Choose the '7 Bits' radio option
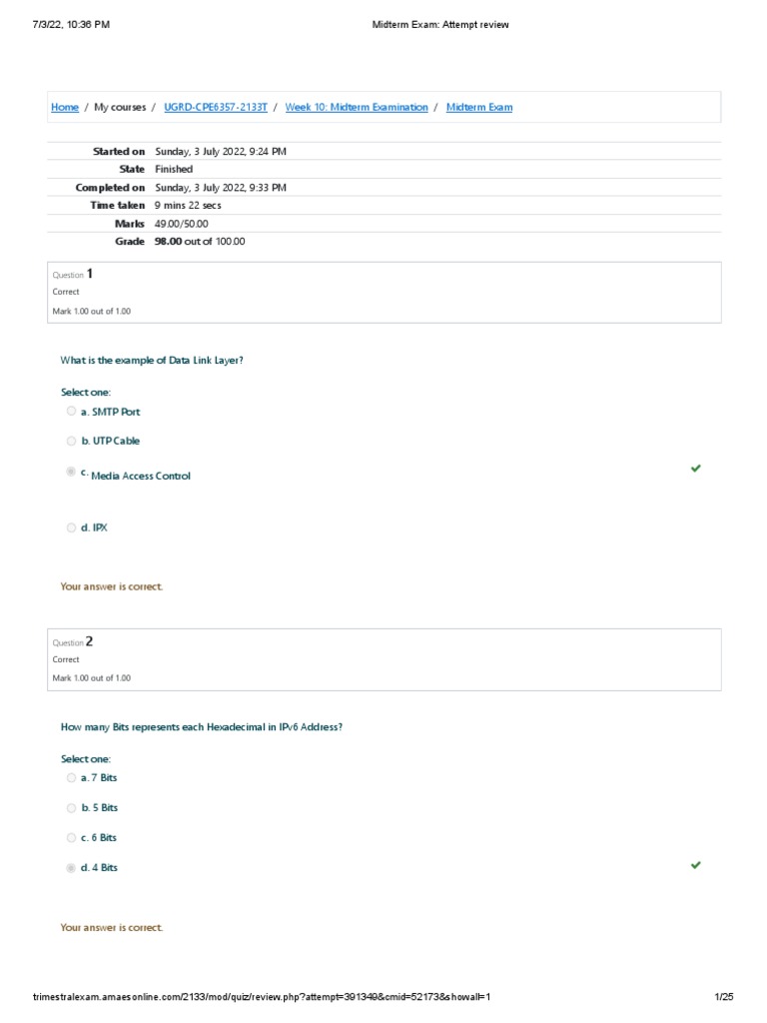Screen dimensions: 767x1023 point(71,777)
